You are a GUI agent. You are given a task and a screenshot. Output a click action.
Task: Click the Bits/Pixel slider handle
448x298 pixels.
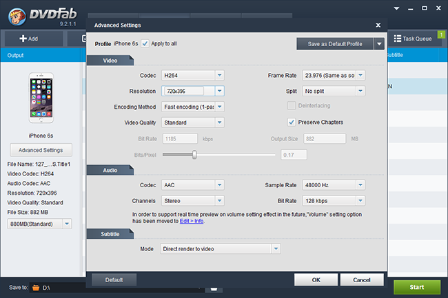coord(194,155)
